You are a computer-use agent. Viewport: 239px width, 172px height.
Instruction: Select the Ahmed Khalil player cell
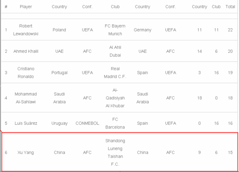26,50
